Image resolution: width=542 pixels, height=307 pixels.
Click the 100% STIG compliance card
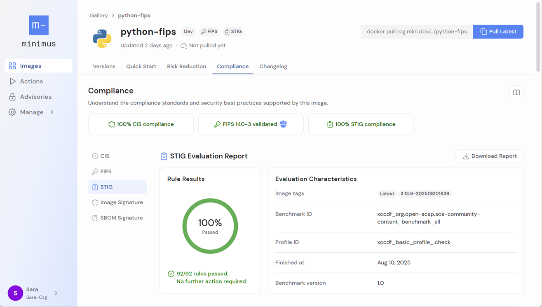point(361,124)
